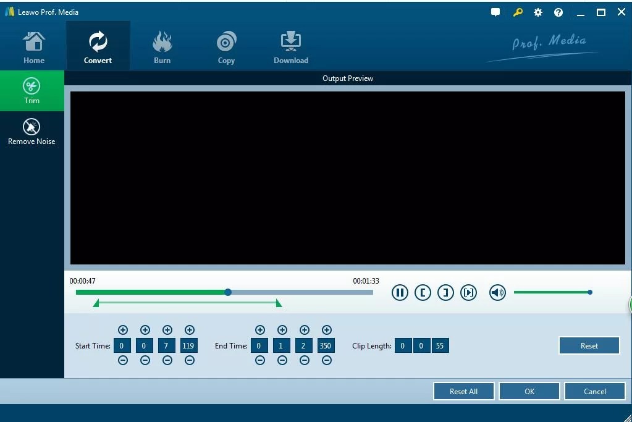The height and width of the screenshot is (422, 632).
Task: Confirm trim settings with OK
Action: pyautogui.click(x=529, y=391)
